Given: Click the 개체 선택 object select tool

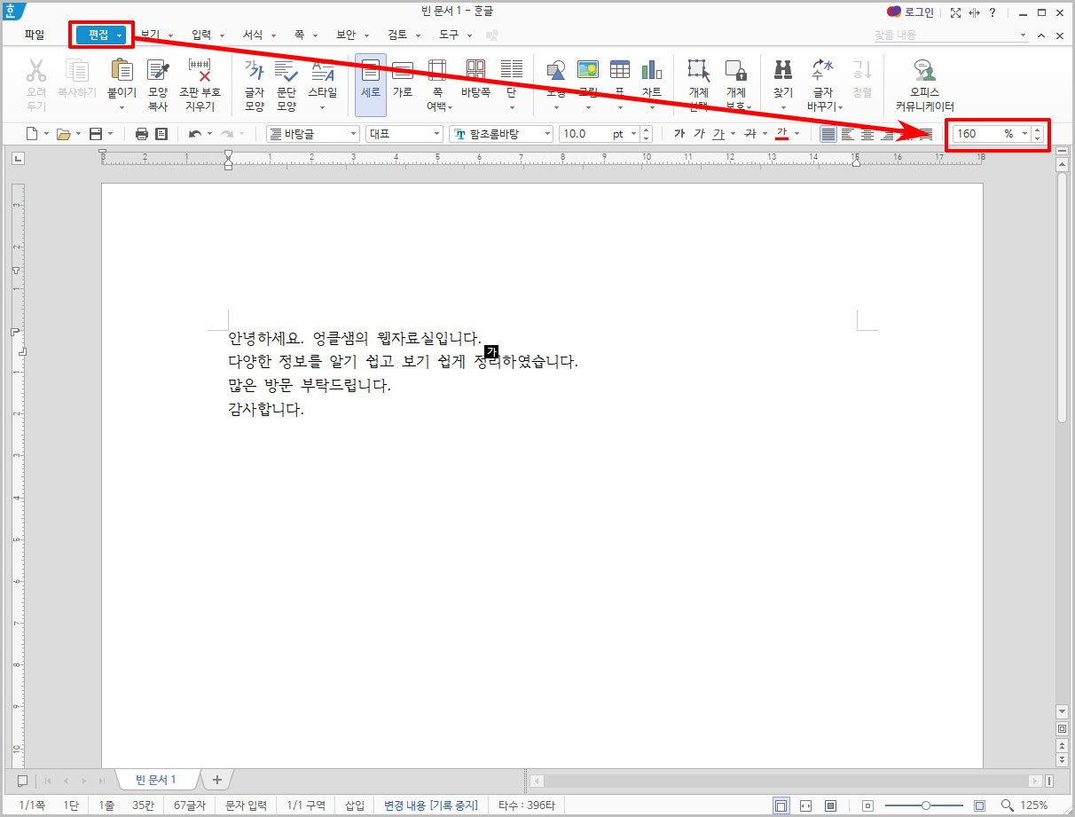Looking at the screenshot, I should click(x=700, y=71).
